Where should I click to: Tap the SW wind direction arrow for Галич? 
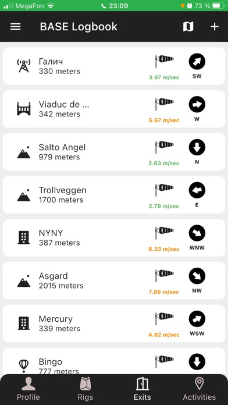197,62
